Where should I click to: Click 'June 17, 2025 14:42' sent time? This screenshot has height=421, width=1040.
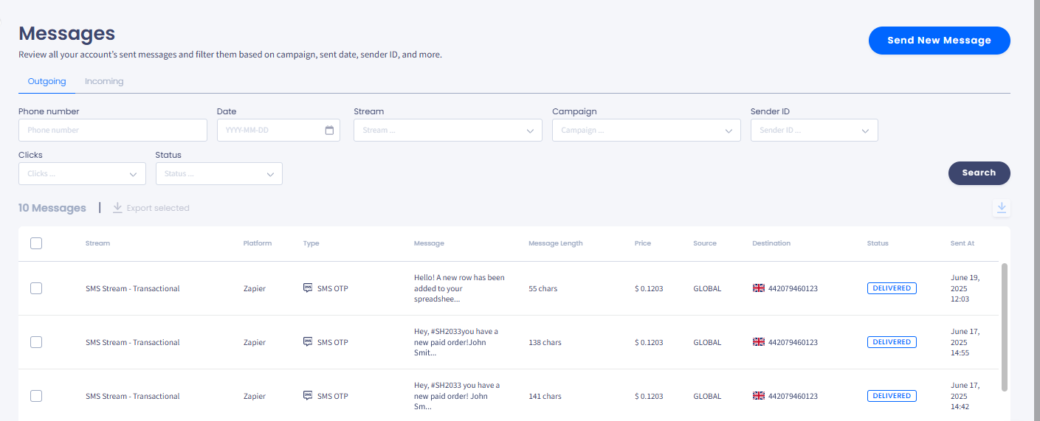965,396
